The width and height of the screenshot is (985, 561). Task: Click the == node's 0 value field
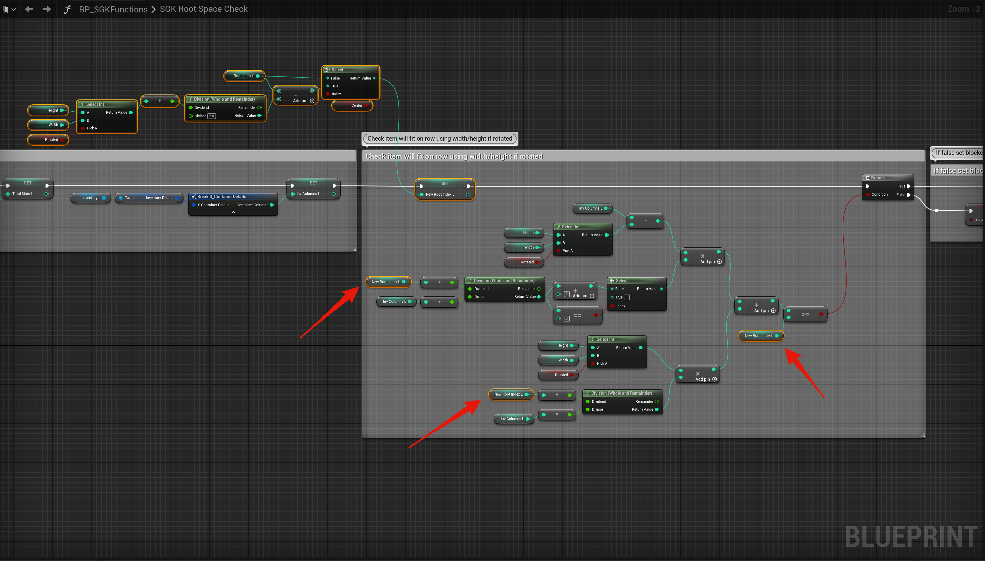click(x=567, y=319)
